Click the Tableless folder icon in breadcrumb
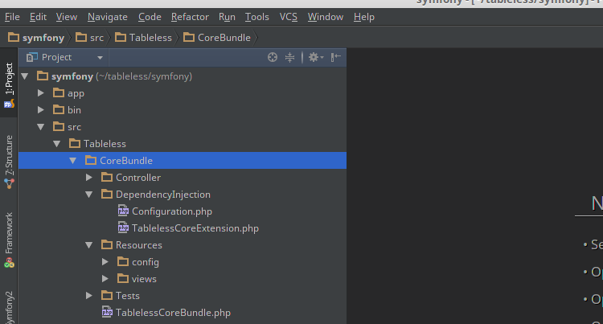The image size is (603, 324). point(121,37)
